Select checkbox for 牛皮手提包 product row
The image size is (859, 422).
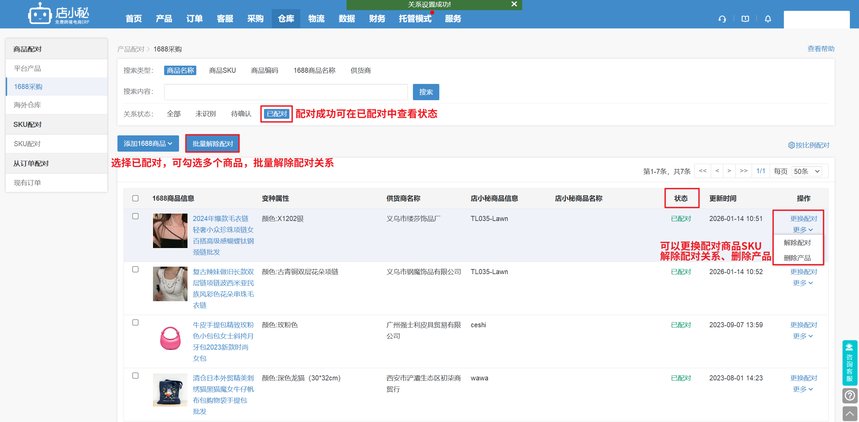tap(135, 323)
